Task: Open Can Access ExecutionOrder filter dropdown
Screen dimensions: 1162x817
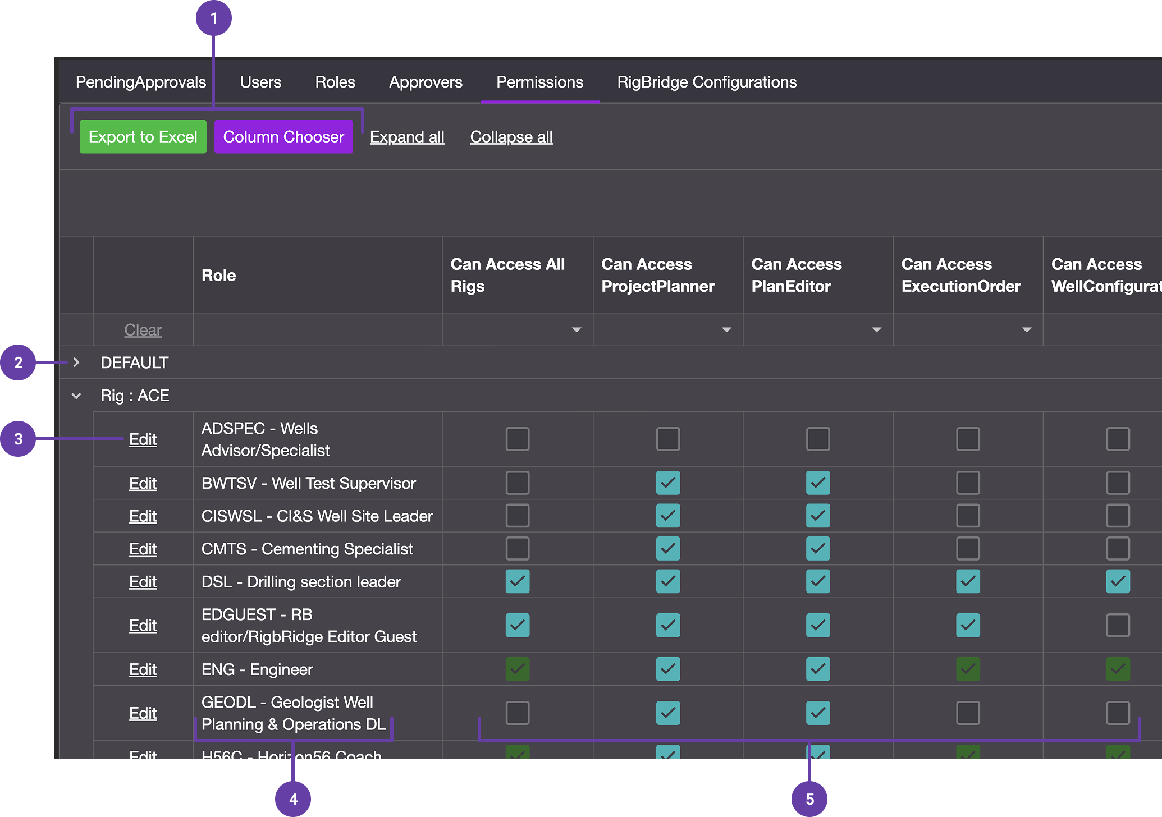Action: [1026, 330]
